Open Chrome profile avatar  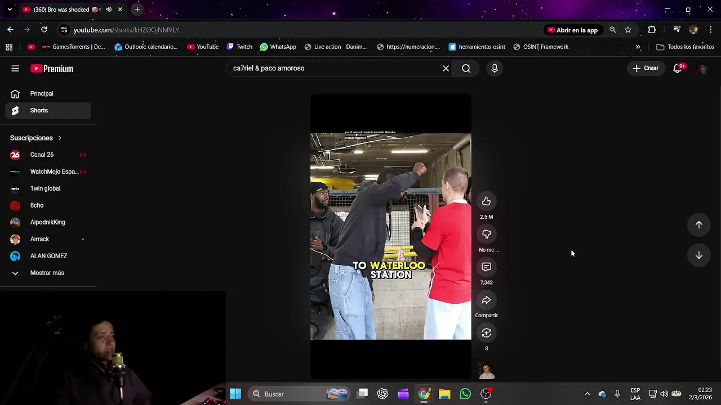pyautogui.click(x=694, y=30)
